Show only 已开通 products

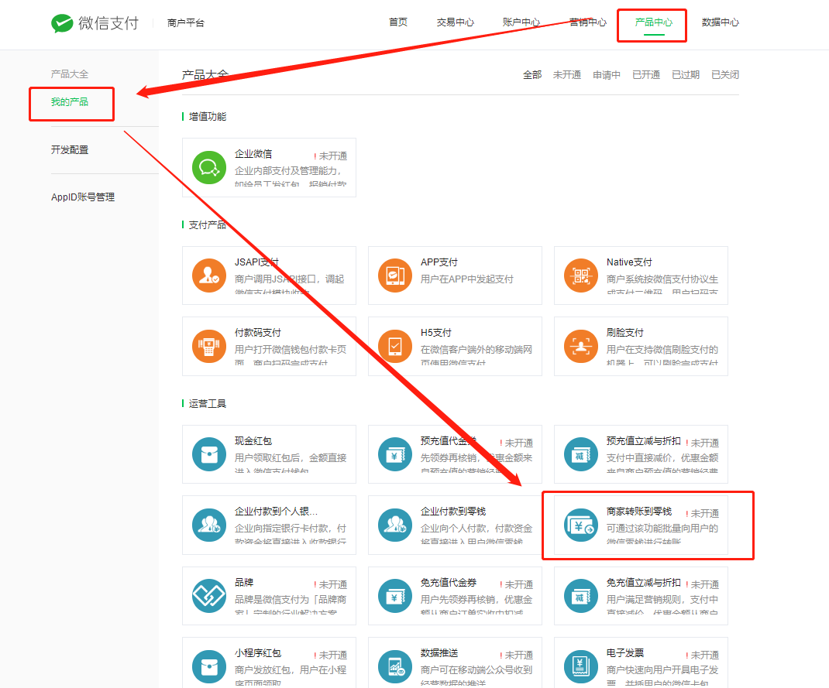click(645, 75)
